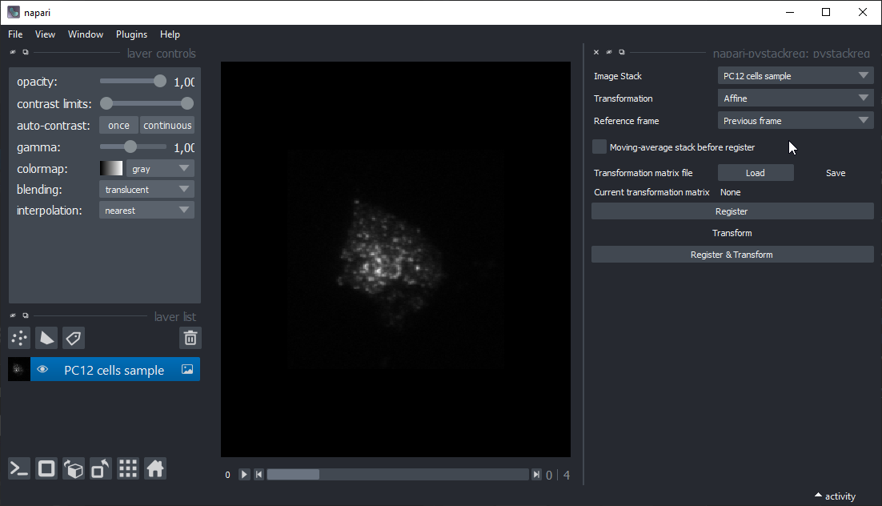The height and width of the screenshot is (506, 882).
Task: Delete selected layer with trash icon
Action: click(190, 338)
